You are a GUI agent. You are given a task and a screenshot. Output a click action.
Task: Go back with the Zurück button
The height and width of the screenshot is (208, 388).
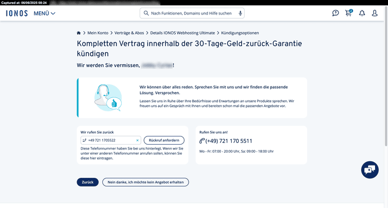[x=88, y=182]
